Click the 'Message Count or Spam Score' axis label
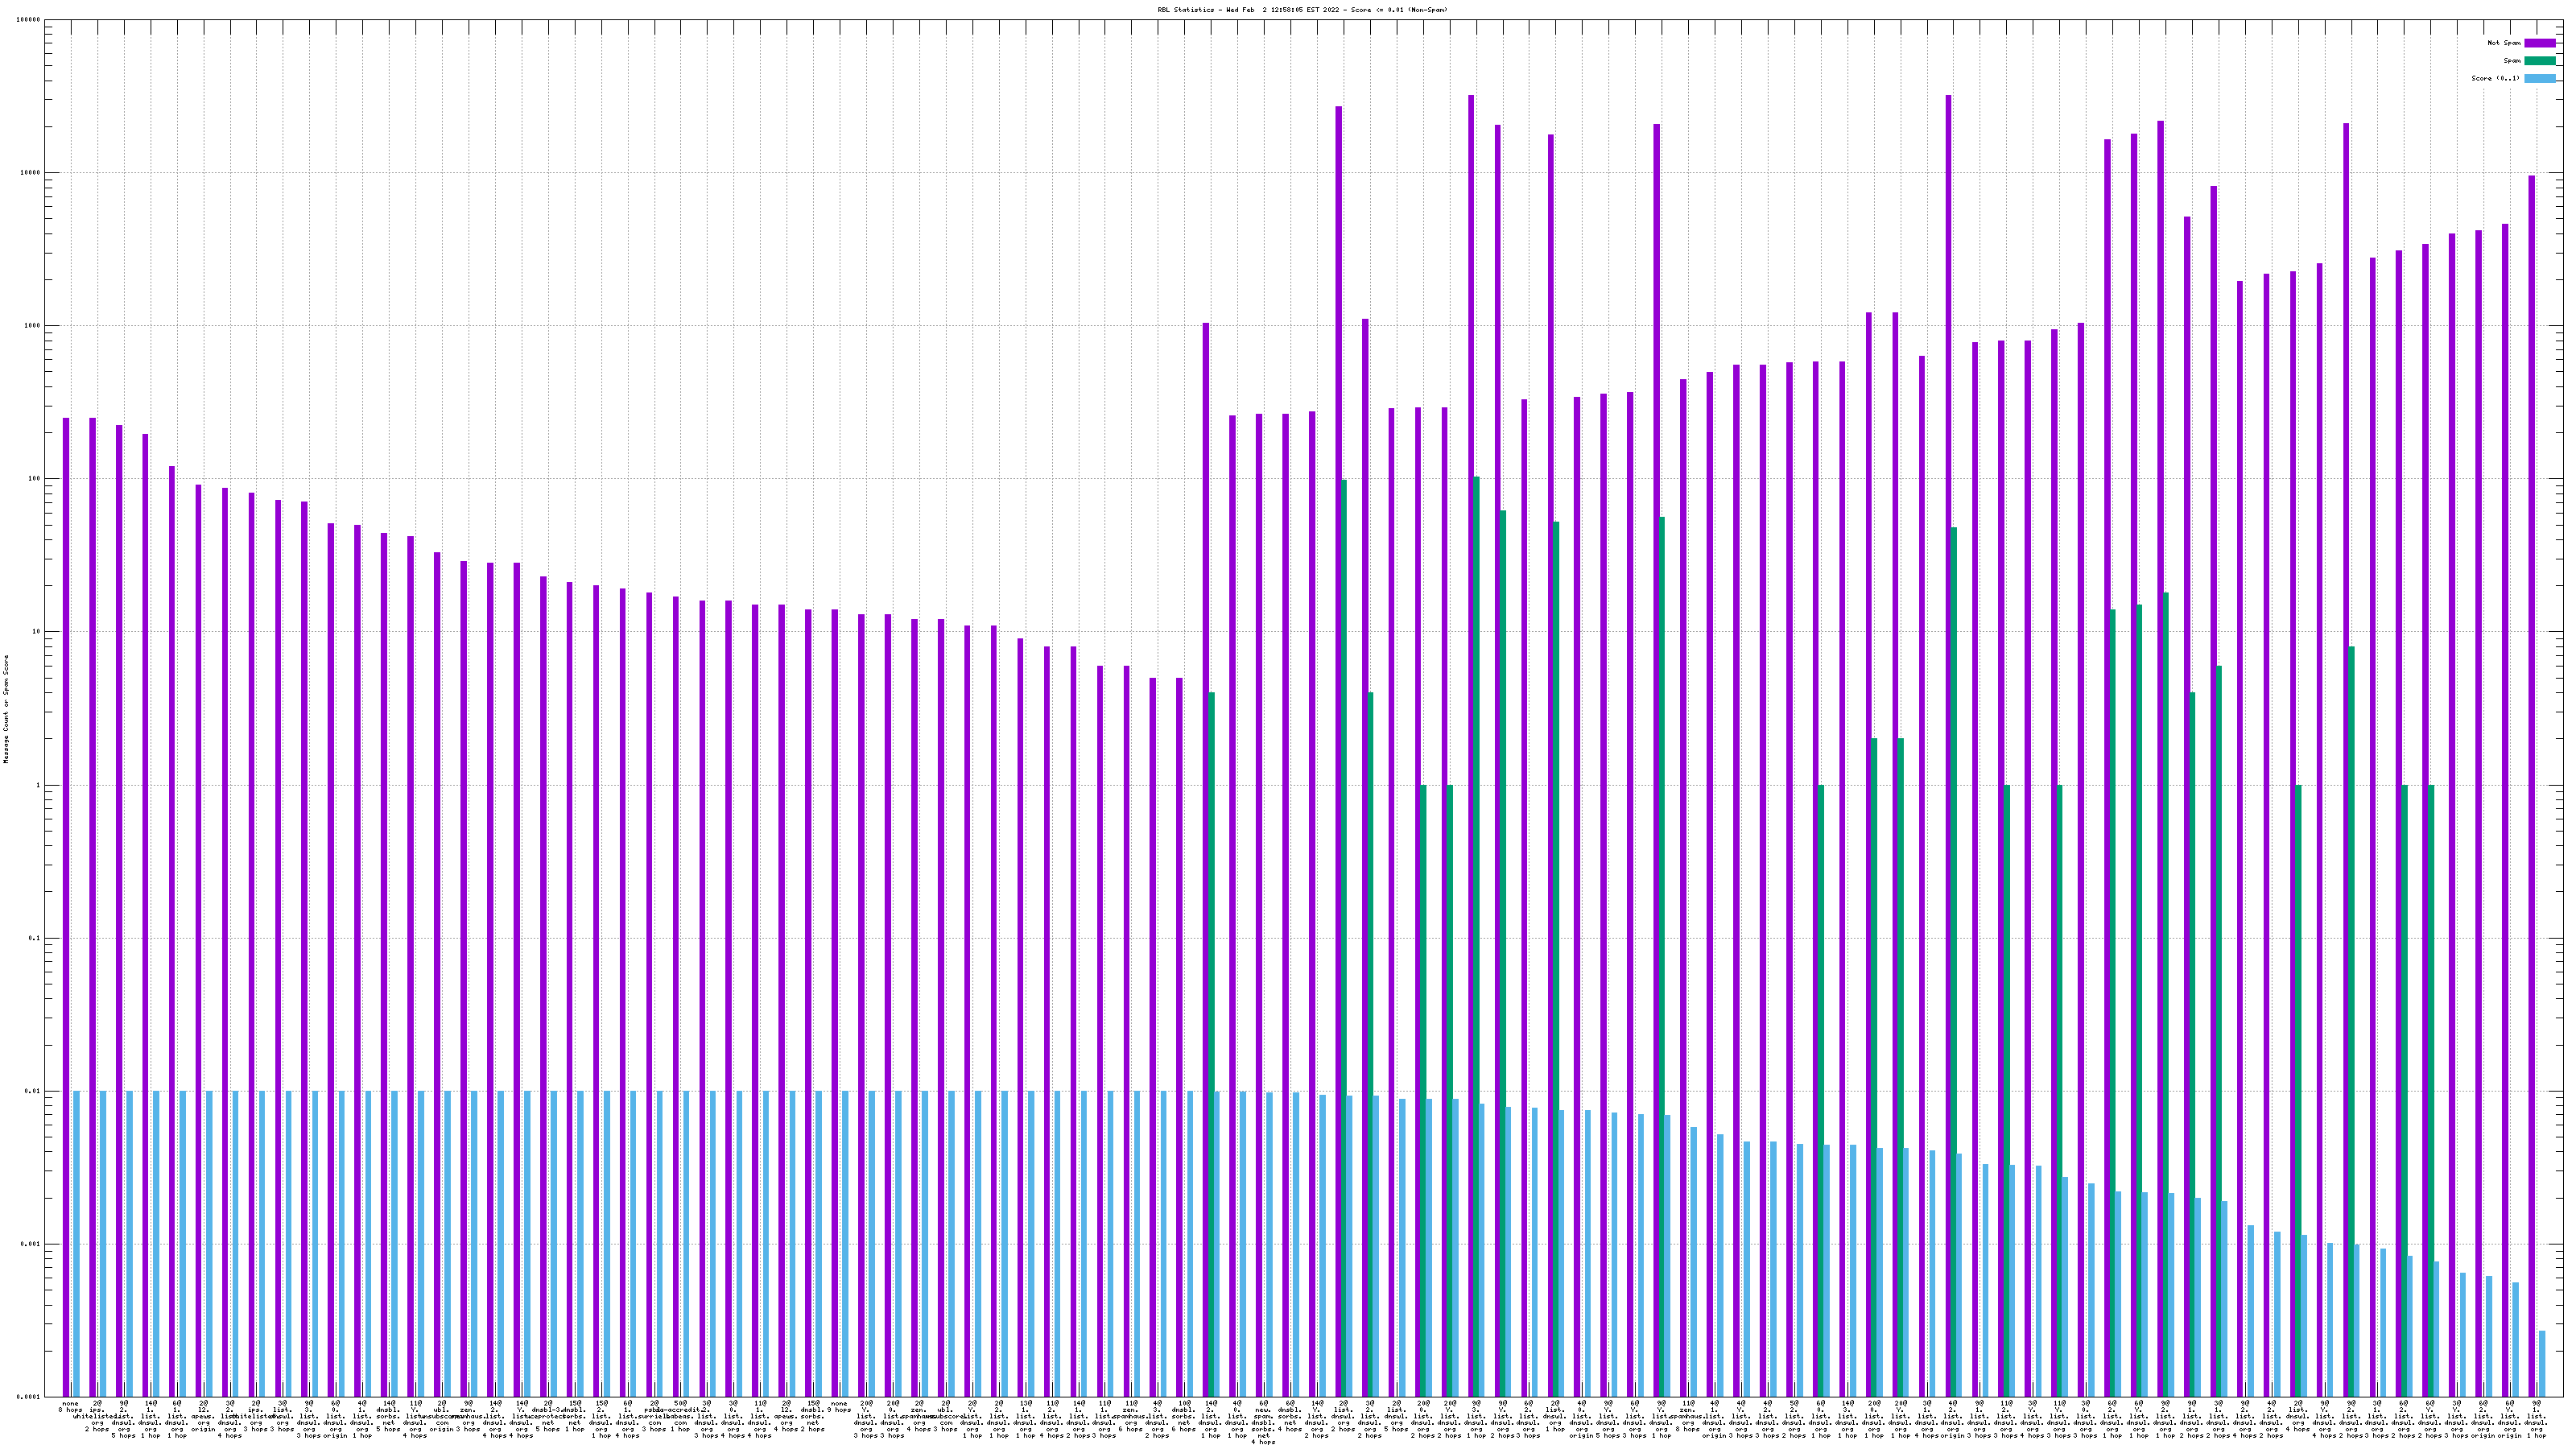This screenshot has height=1449, width=2576. click(x=6, y=709)
